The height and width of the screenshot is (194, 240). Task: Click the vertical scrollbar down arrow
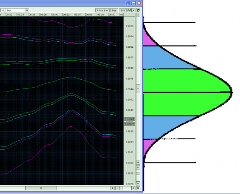[138, 162]
